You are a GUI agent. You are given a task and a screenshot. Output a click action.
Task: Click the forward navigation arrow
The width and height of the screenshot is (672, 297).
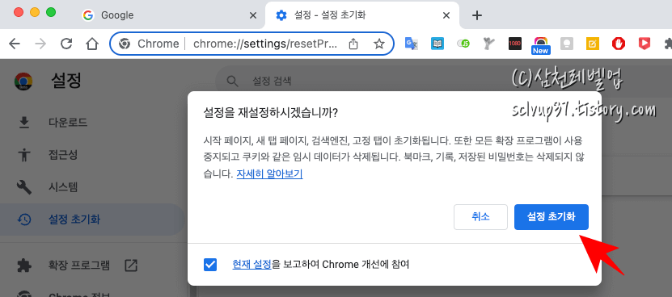pos(40,44)
